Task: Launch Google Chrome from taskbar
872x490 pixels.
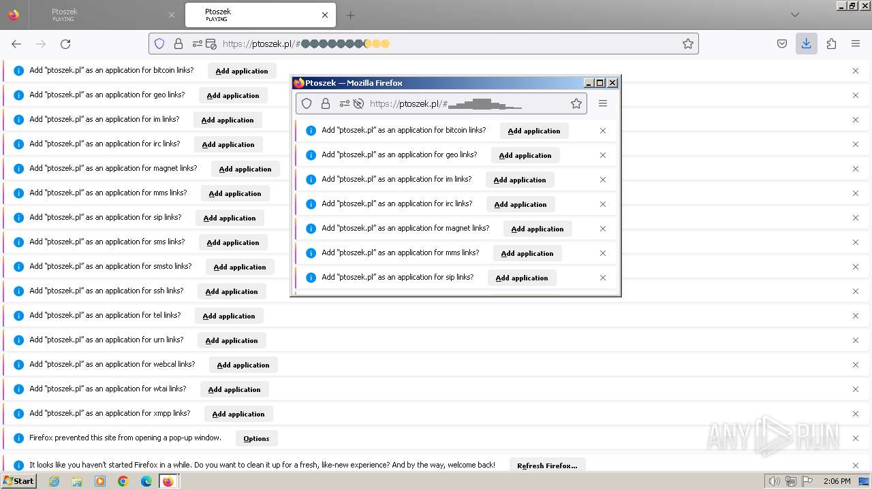Action: click(x=123, y=481)
